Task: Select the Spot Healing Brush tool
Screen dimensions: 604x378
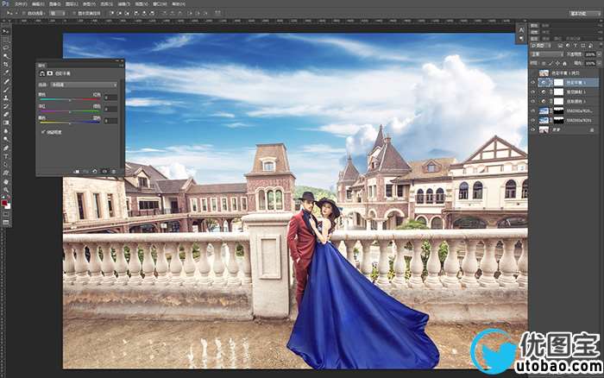Action: pos(6,81)
